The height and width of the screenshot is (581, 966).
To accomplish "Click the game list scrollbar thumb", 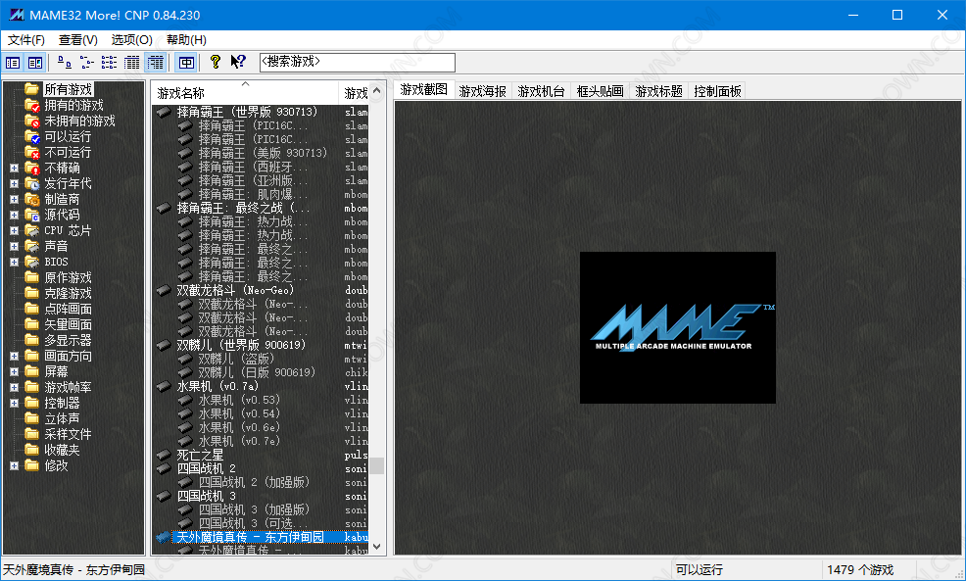I will coord(377,465).
